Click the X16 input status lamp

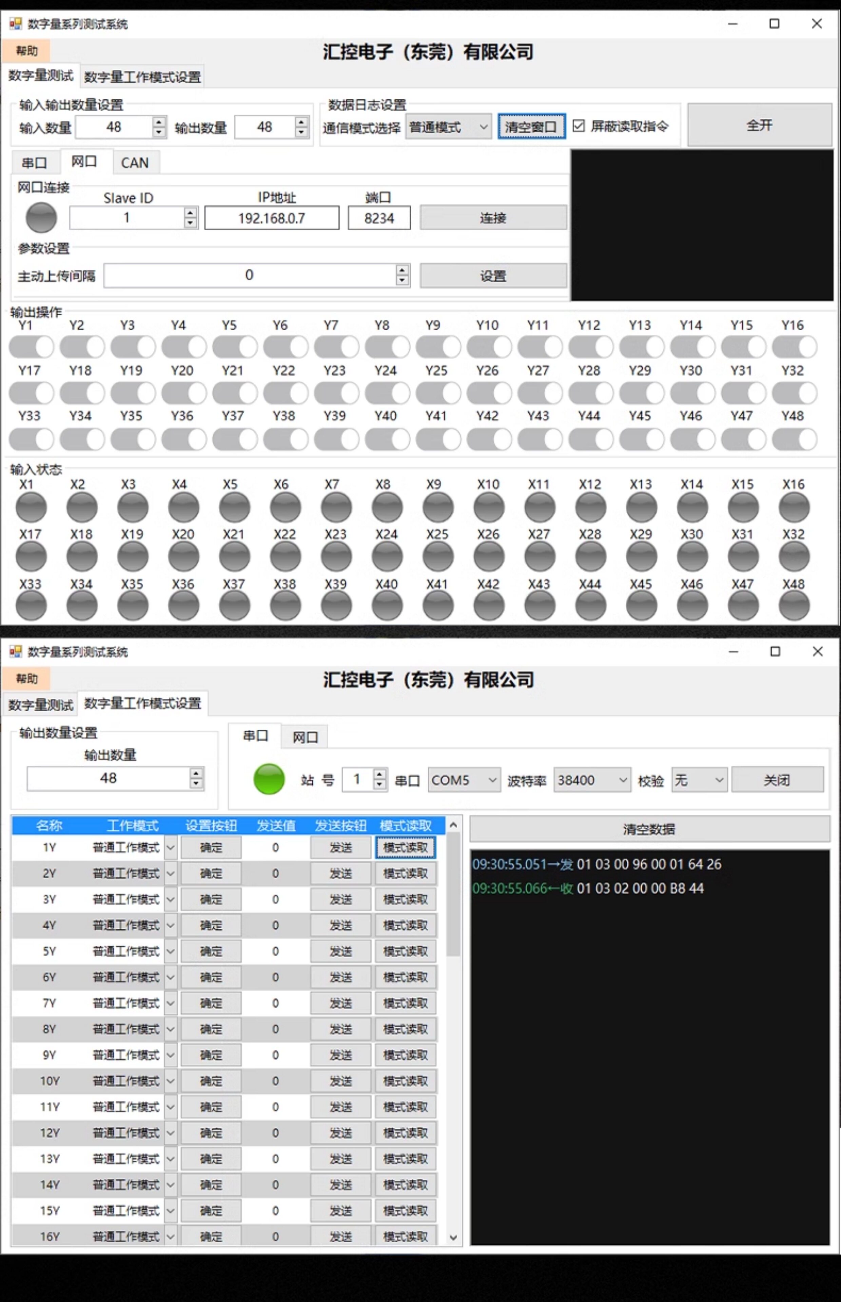point(794,507)
